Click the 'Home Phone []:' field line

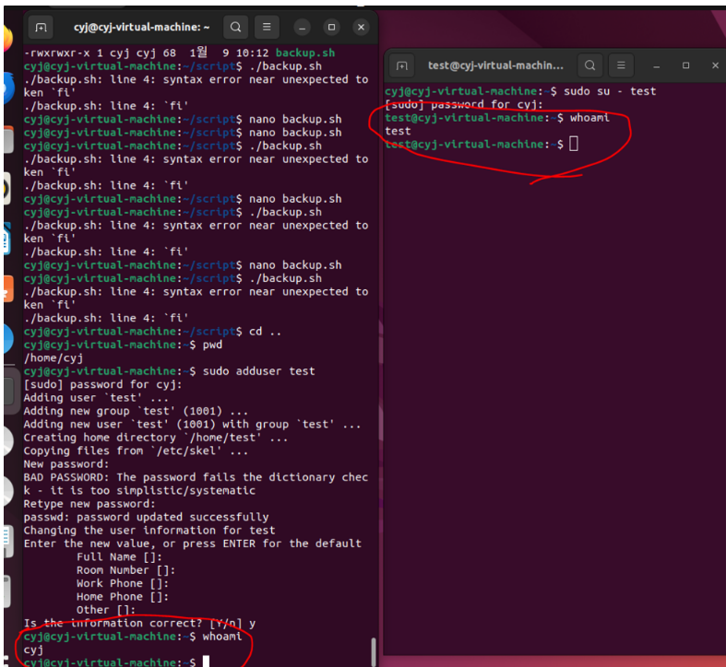(123, 597)
